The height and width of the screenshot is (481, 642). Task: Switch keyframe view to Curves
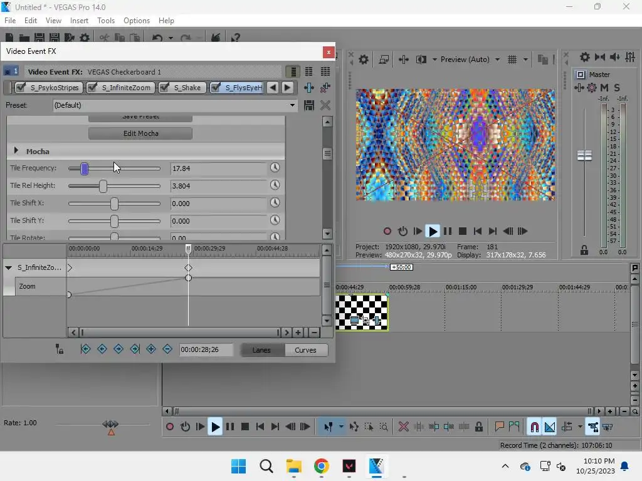pos(305,350)
